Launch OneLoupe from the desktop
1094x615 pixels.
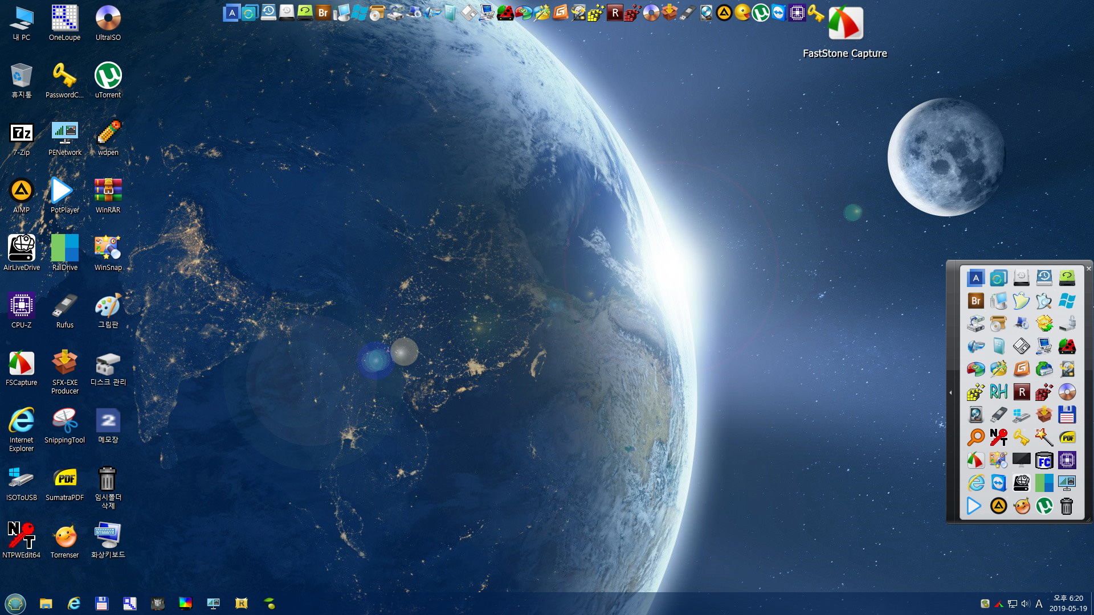(x=64, y=24)
